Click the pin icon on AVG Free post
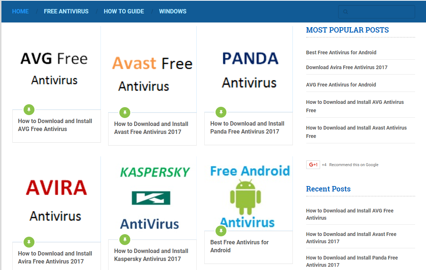Viewport: 426px width, 270px height. (29, 110)
